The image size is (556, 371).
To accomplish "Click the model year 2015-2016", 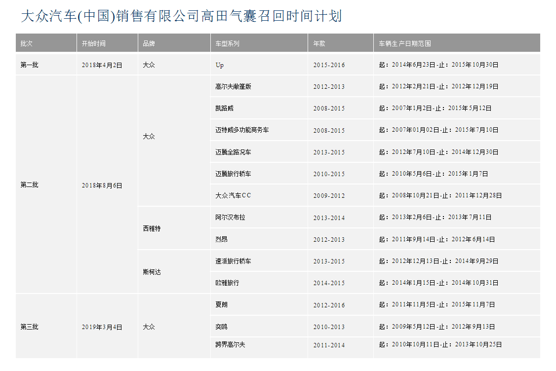I will click(x=329, y=65).
